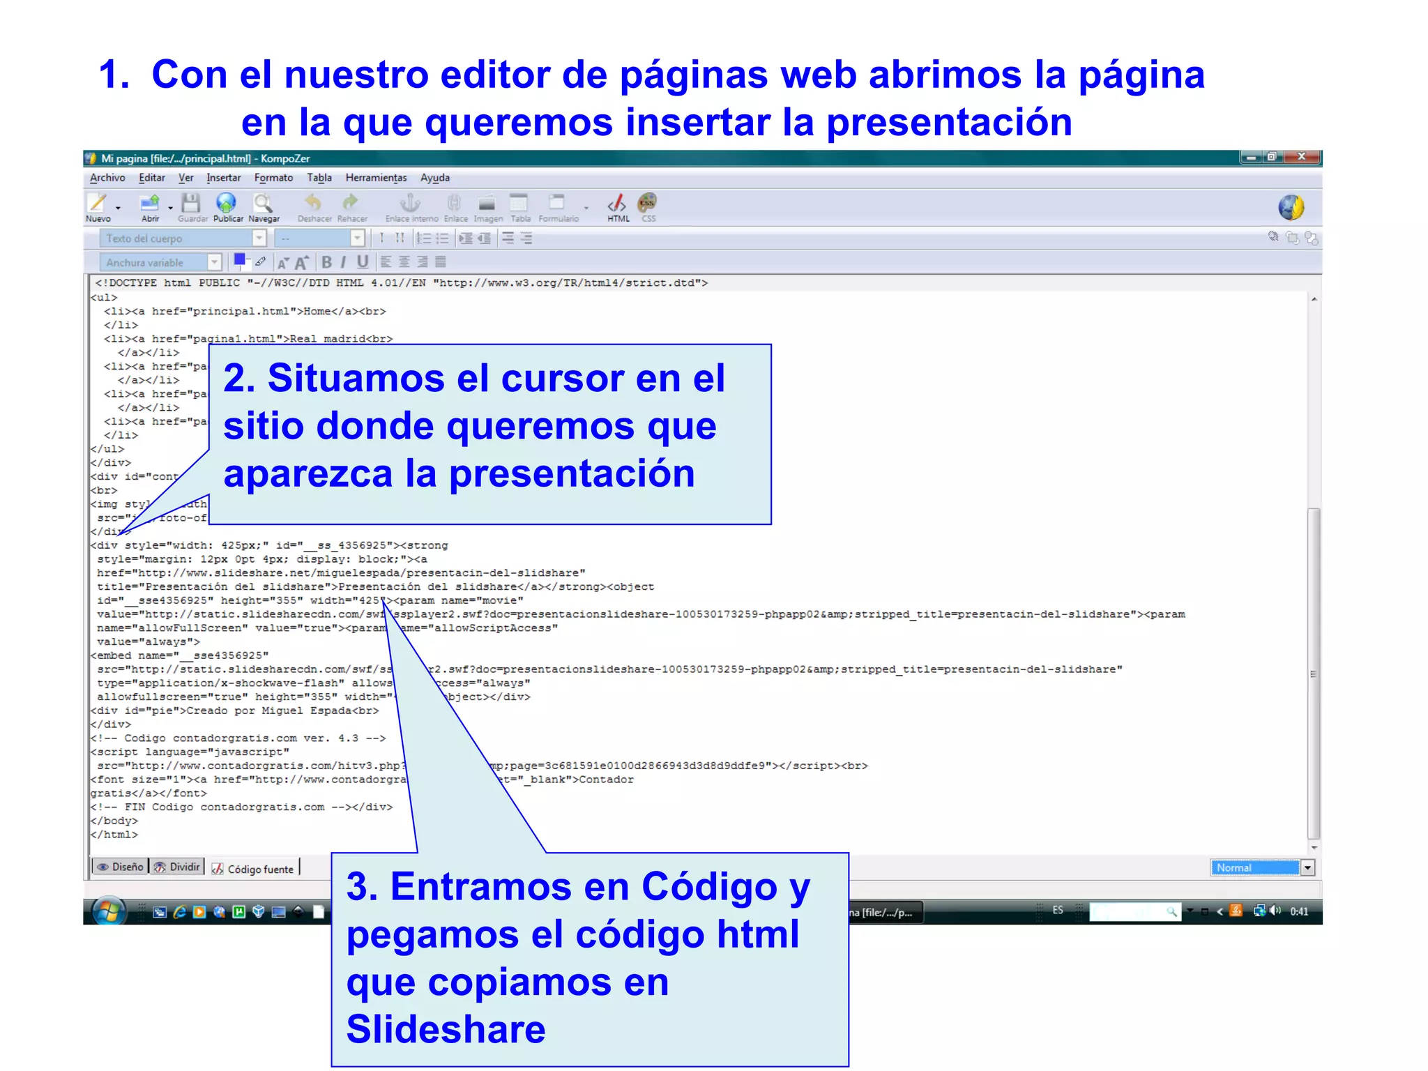Click the align left icon
The height and width of the screenshot is (1071, 1428).
point(386,262)
